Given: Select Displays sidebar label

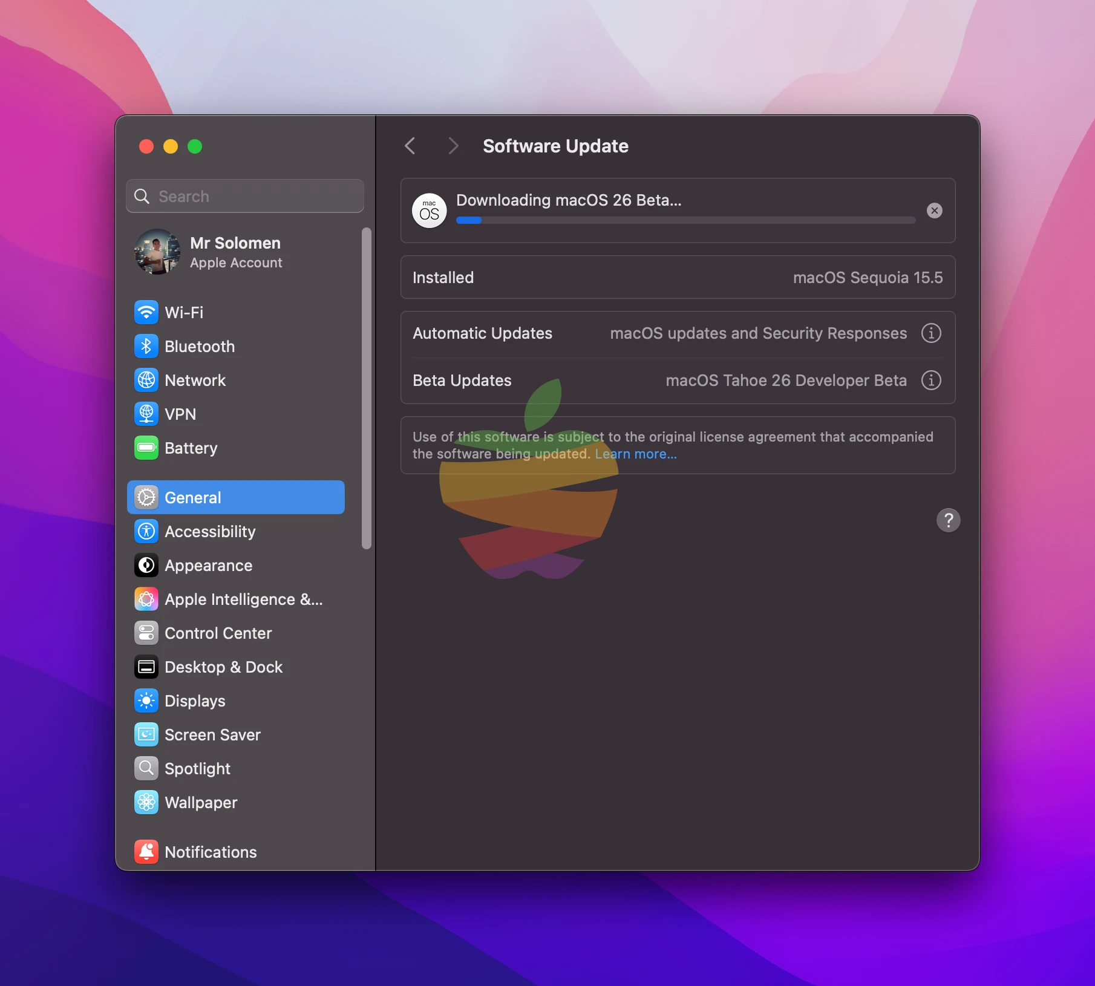Looking at the screenshot, I should [x=195, y=701].
